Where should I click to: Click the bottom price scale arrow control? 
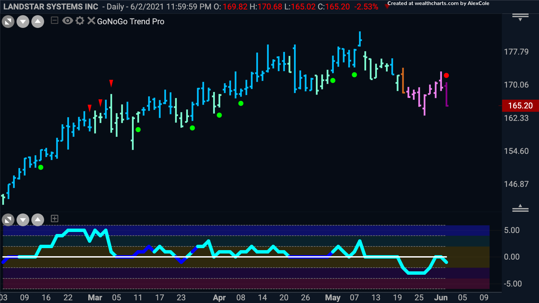click(x=520, y=208)
